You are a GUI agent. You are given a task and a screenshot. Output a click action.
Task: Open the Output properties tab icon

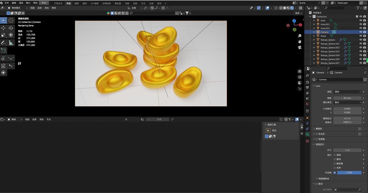(307, 88)
